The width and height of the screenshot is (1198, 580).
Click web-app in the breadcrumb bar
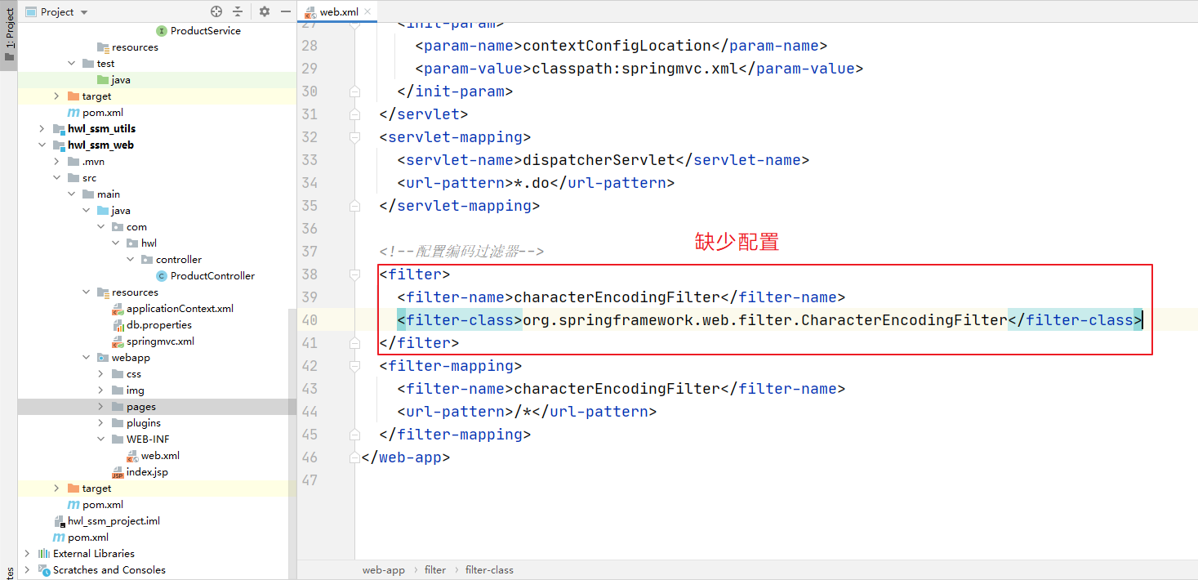(384, 569)
